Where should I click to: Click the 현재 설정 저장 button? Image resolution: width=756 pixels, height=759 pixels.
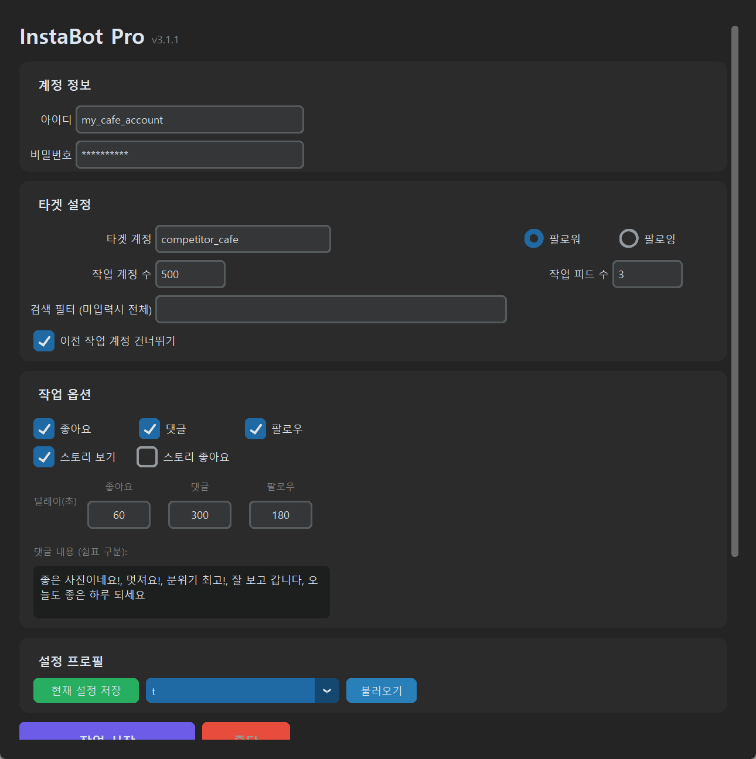coord(86,690)
